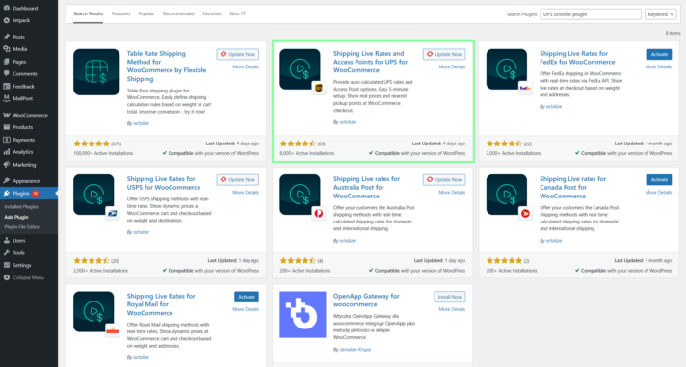Viewport: 686px width, 367px height.
Task: Update the UPS Live Rates plugin now
Action: click(444, 54)
